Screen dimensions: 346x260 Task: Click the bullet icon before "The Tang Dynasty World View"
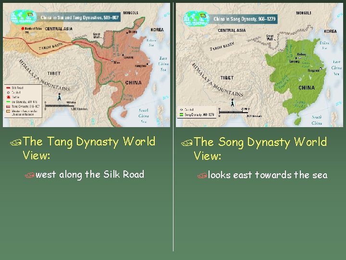point(16,143)
